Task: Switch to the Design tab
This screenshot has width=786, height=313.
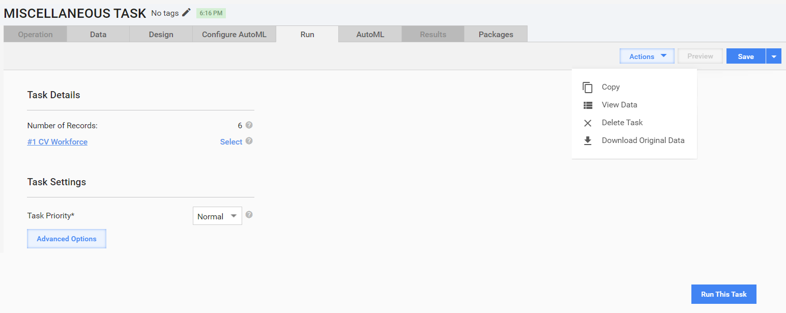Action: (161, 34)
